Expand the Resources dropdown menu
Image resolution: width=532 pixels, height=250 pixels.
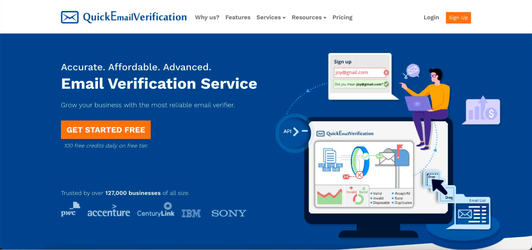[309, 18]
